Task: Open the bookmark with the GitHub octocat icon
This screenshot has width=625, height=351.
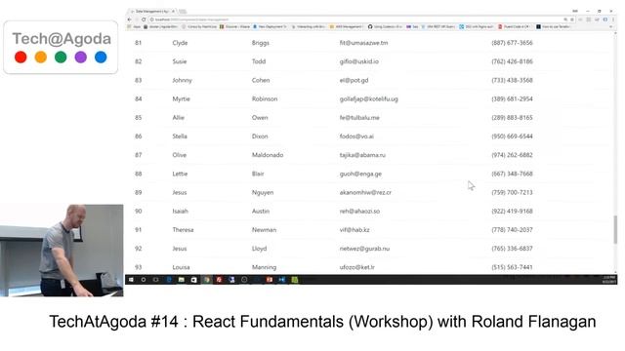Action: click(x=385, y=26)
